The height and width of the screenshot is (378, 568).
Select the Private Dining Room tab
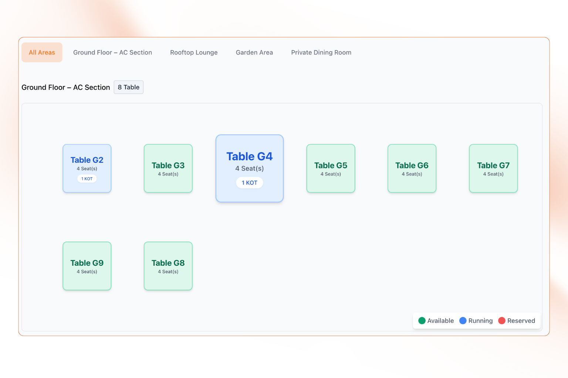pyautogui.click(x=321, y=52)
